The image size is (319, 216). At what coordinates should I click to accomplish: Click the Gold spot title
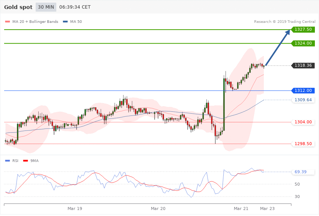coord(18,7)
